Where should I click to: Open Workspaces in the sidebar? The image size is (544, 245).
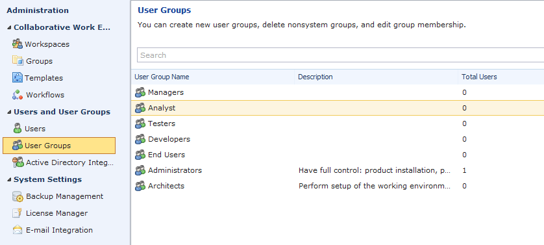(47, 44)
